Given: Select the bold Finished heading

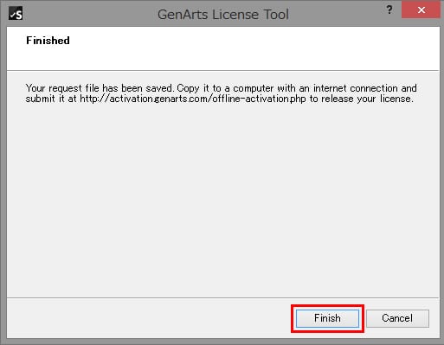Looking at the screenshot, I should tap(48, 41).
